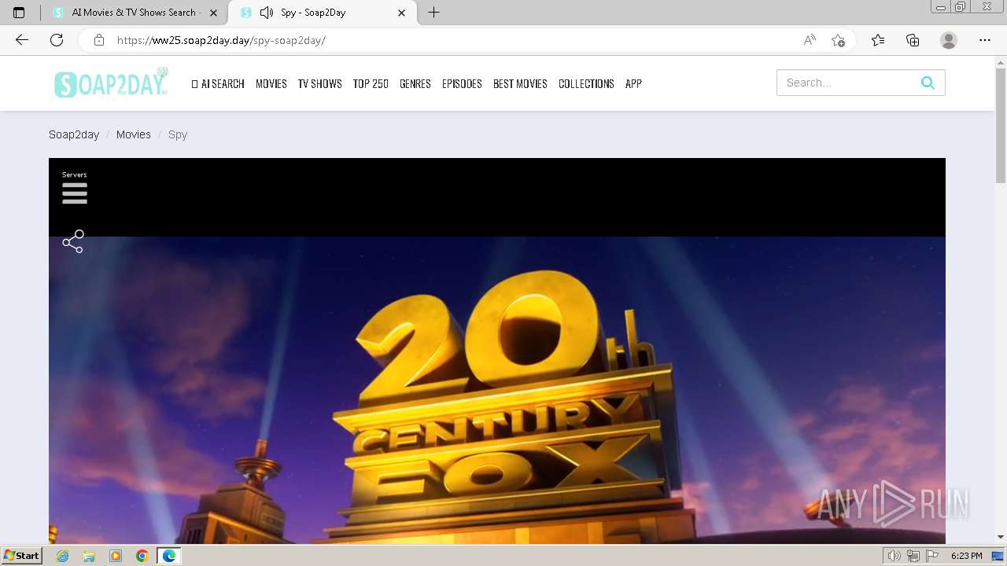Add this page to favorites
The image size is (1007, 566).
coord(838,40)
